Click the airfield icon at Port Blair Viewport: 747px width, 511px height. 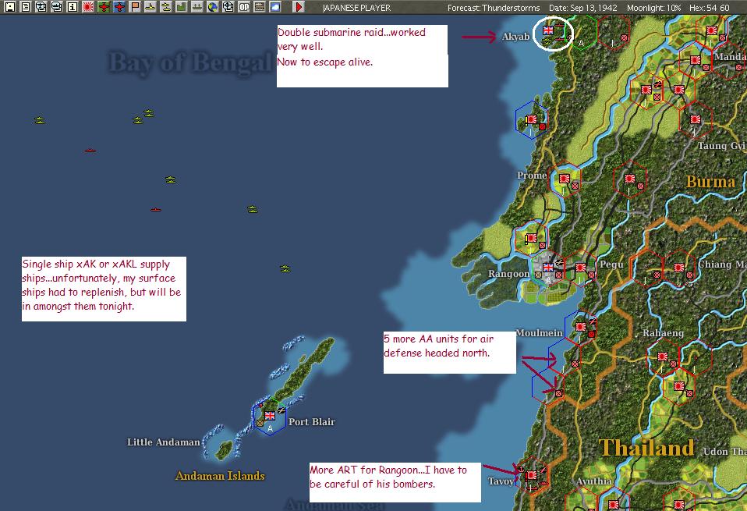[281, 410]
